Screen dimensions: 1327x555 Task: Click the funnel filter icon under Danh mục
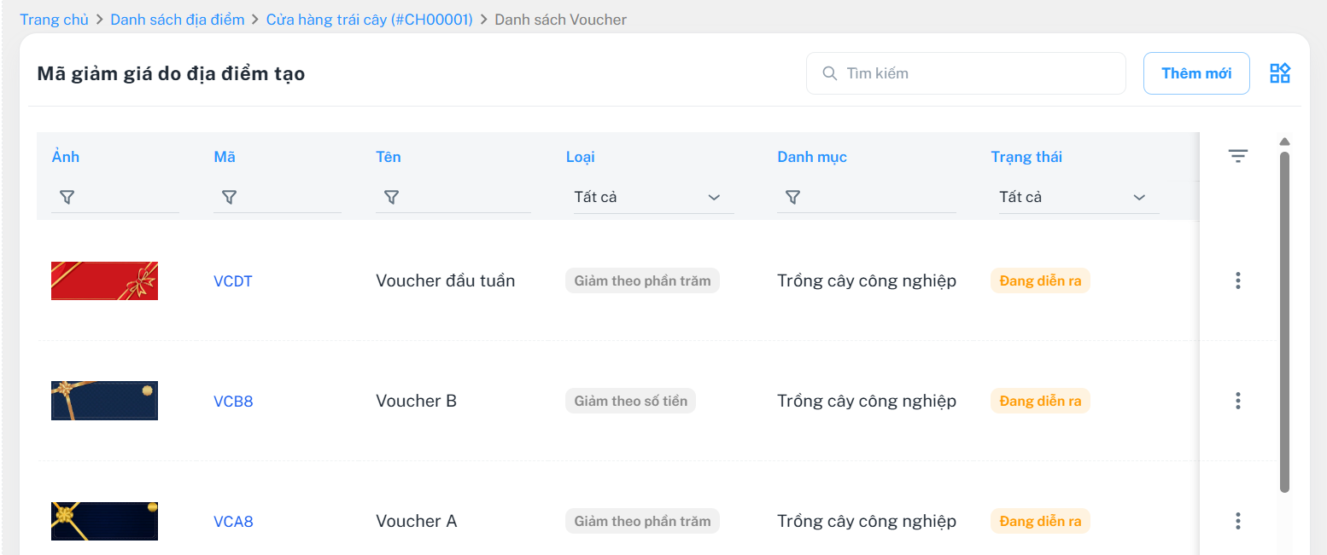(x=792, y=197)
